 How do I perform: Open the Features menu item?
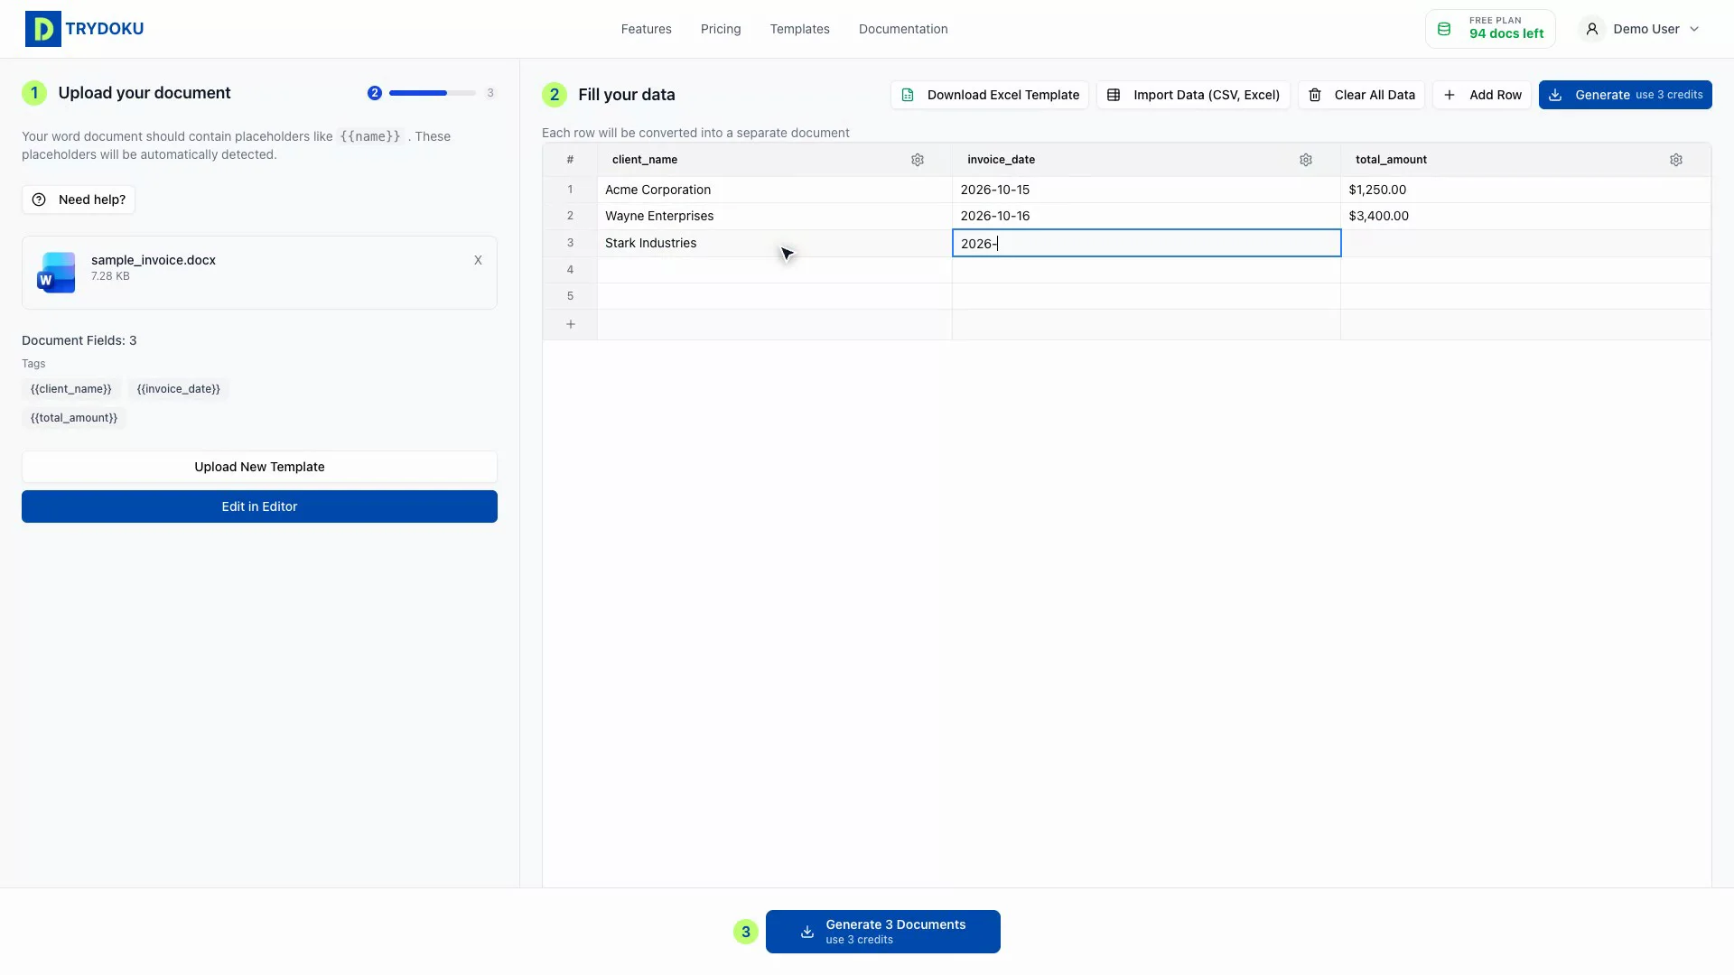pos(646,29)
